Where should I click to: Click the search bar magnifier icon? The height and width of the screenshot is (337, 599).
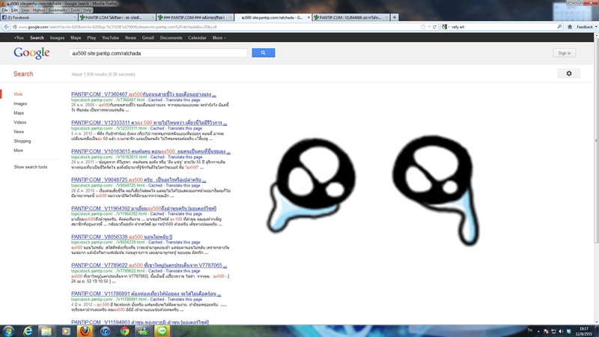[x=559, y=27]
